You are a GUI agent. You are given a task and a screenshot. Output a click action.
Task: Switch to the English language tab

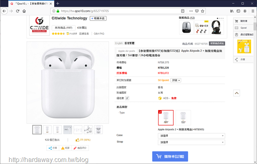(x=119, y=43)
